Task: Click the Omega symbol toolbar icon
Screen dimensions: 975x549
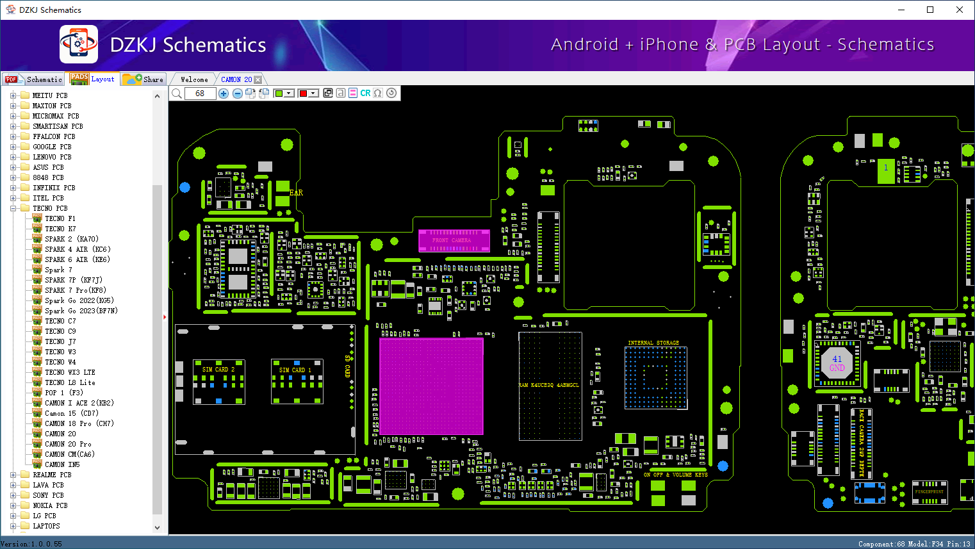Action: [378, 93]
